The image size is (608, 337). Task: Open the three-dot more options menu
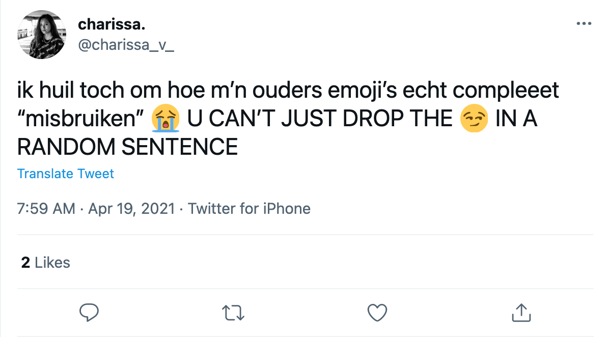[583, 24]
